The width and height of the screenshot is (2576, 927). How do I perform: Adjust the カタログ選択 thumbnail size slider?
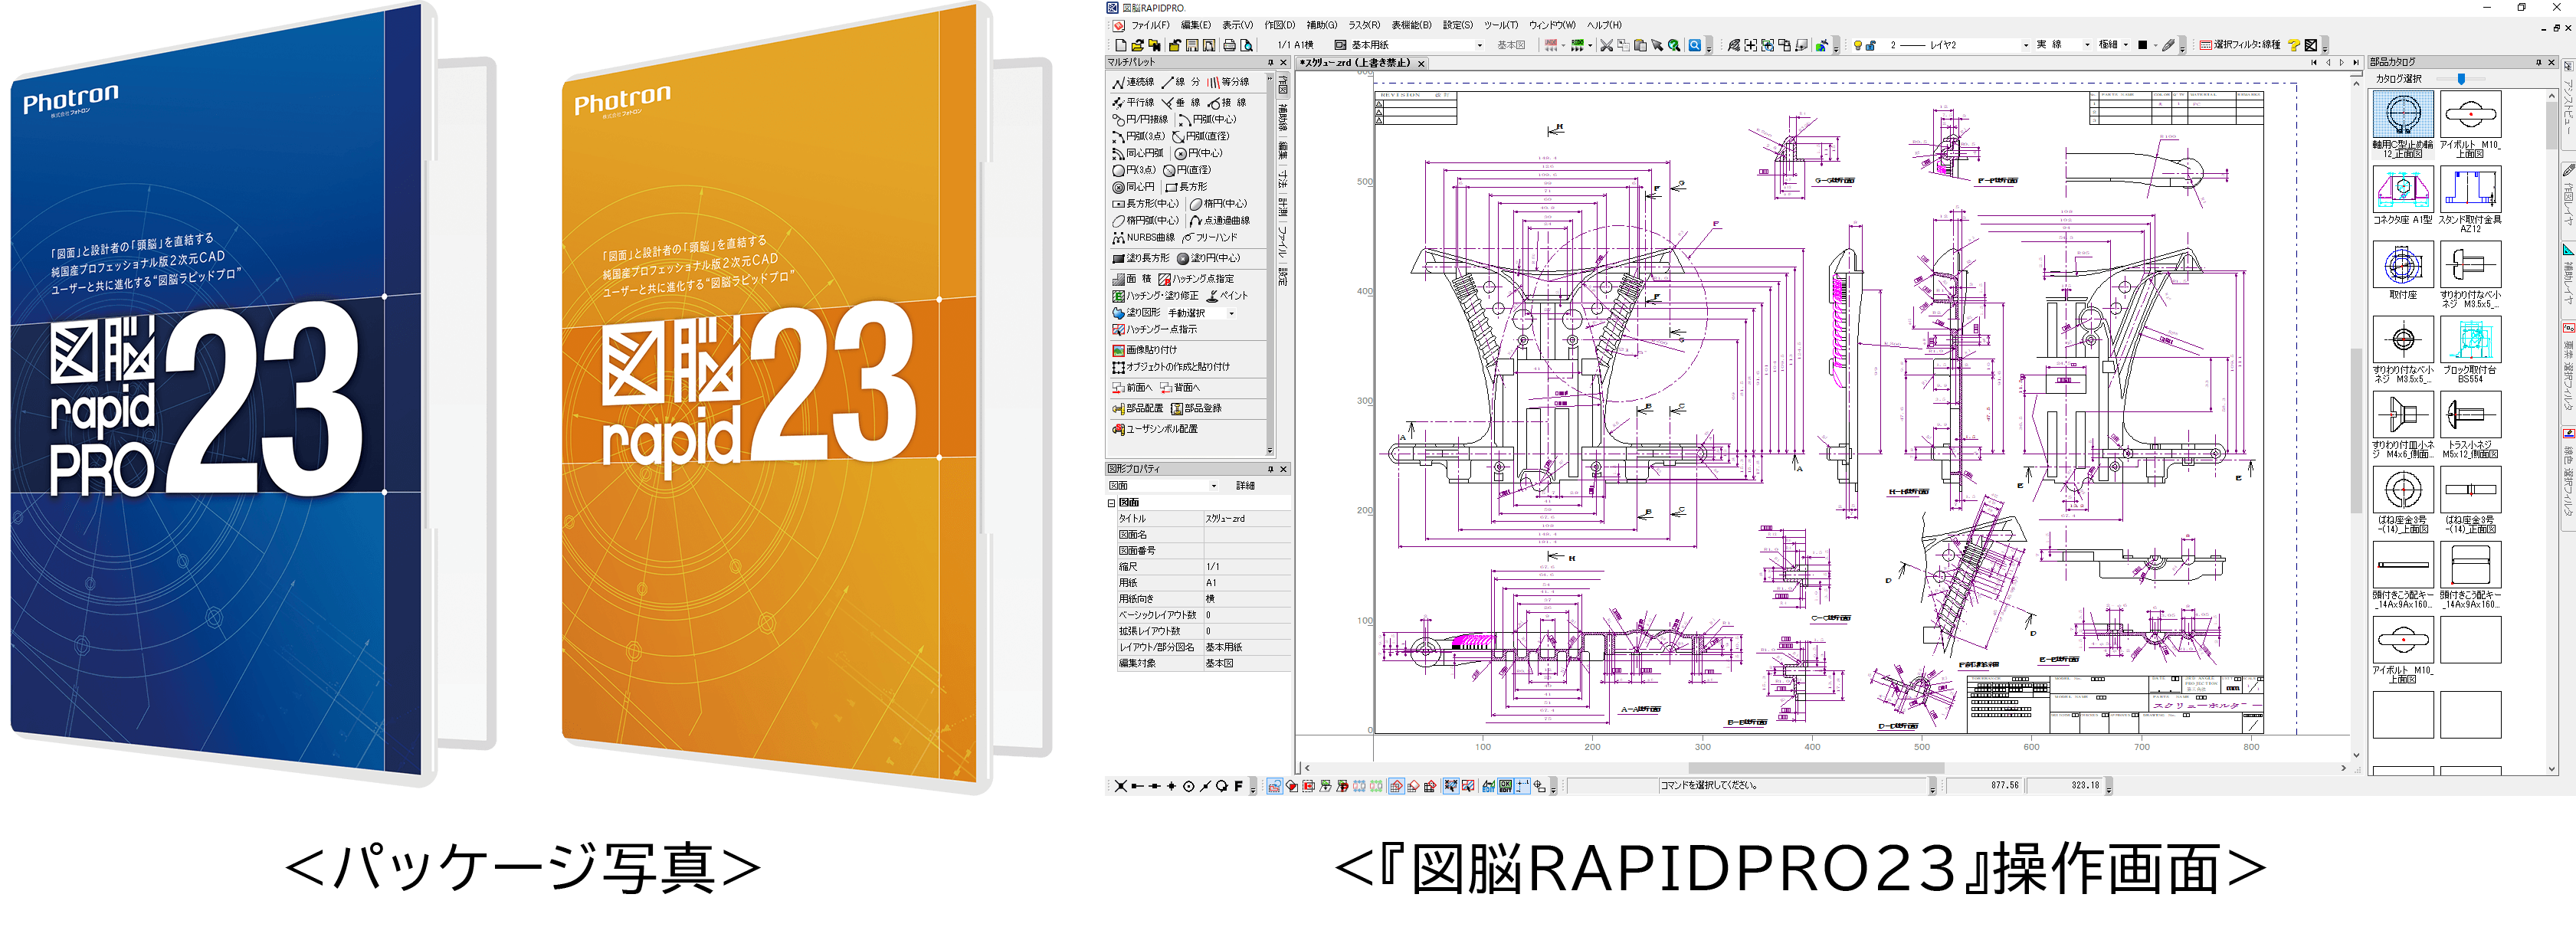tap(2461, 78)
